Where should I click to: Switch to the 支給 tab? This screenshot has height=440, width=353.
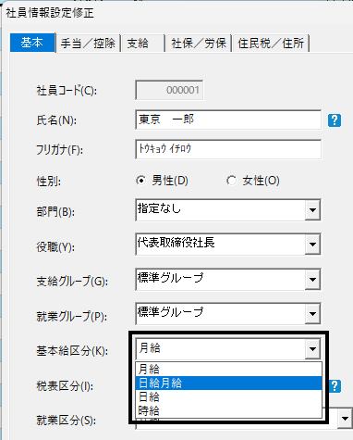pos(143,44)
